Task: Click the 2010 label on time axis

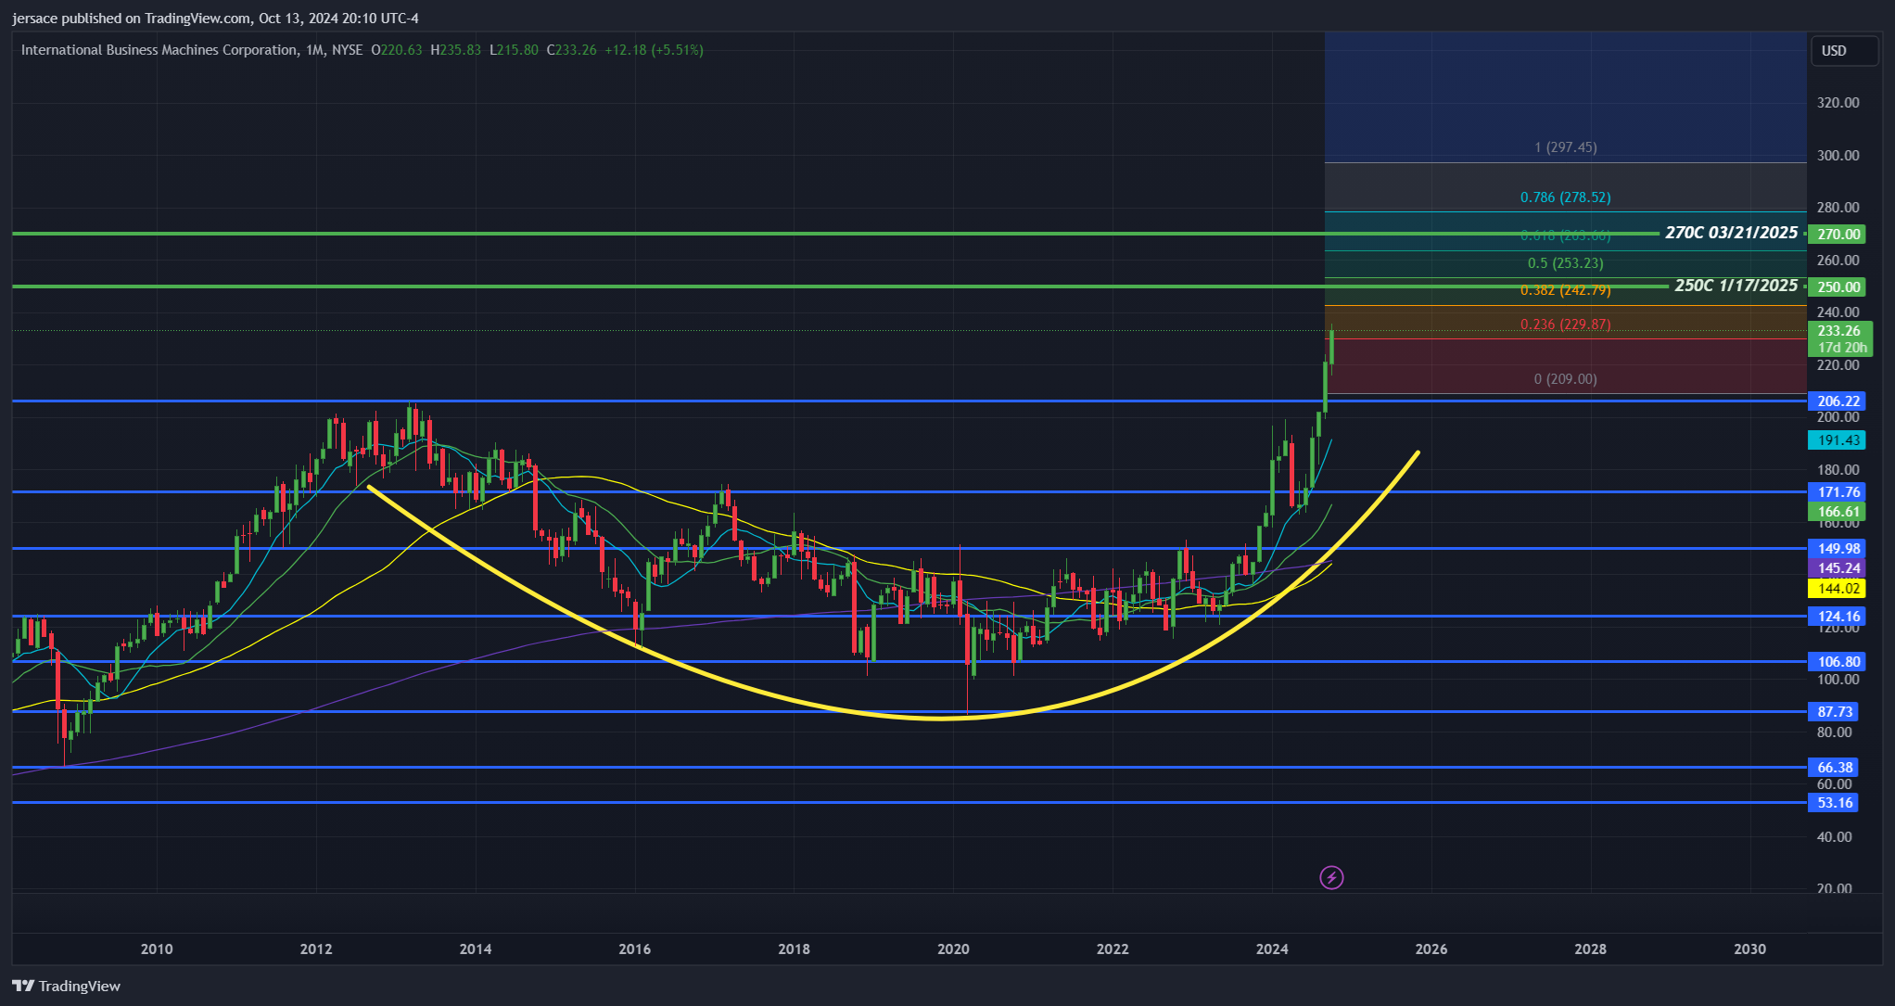Action: point(157,949)
